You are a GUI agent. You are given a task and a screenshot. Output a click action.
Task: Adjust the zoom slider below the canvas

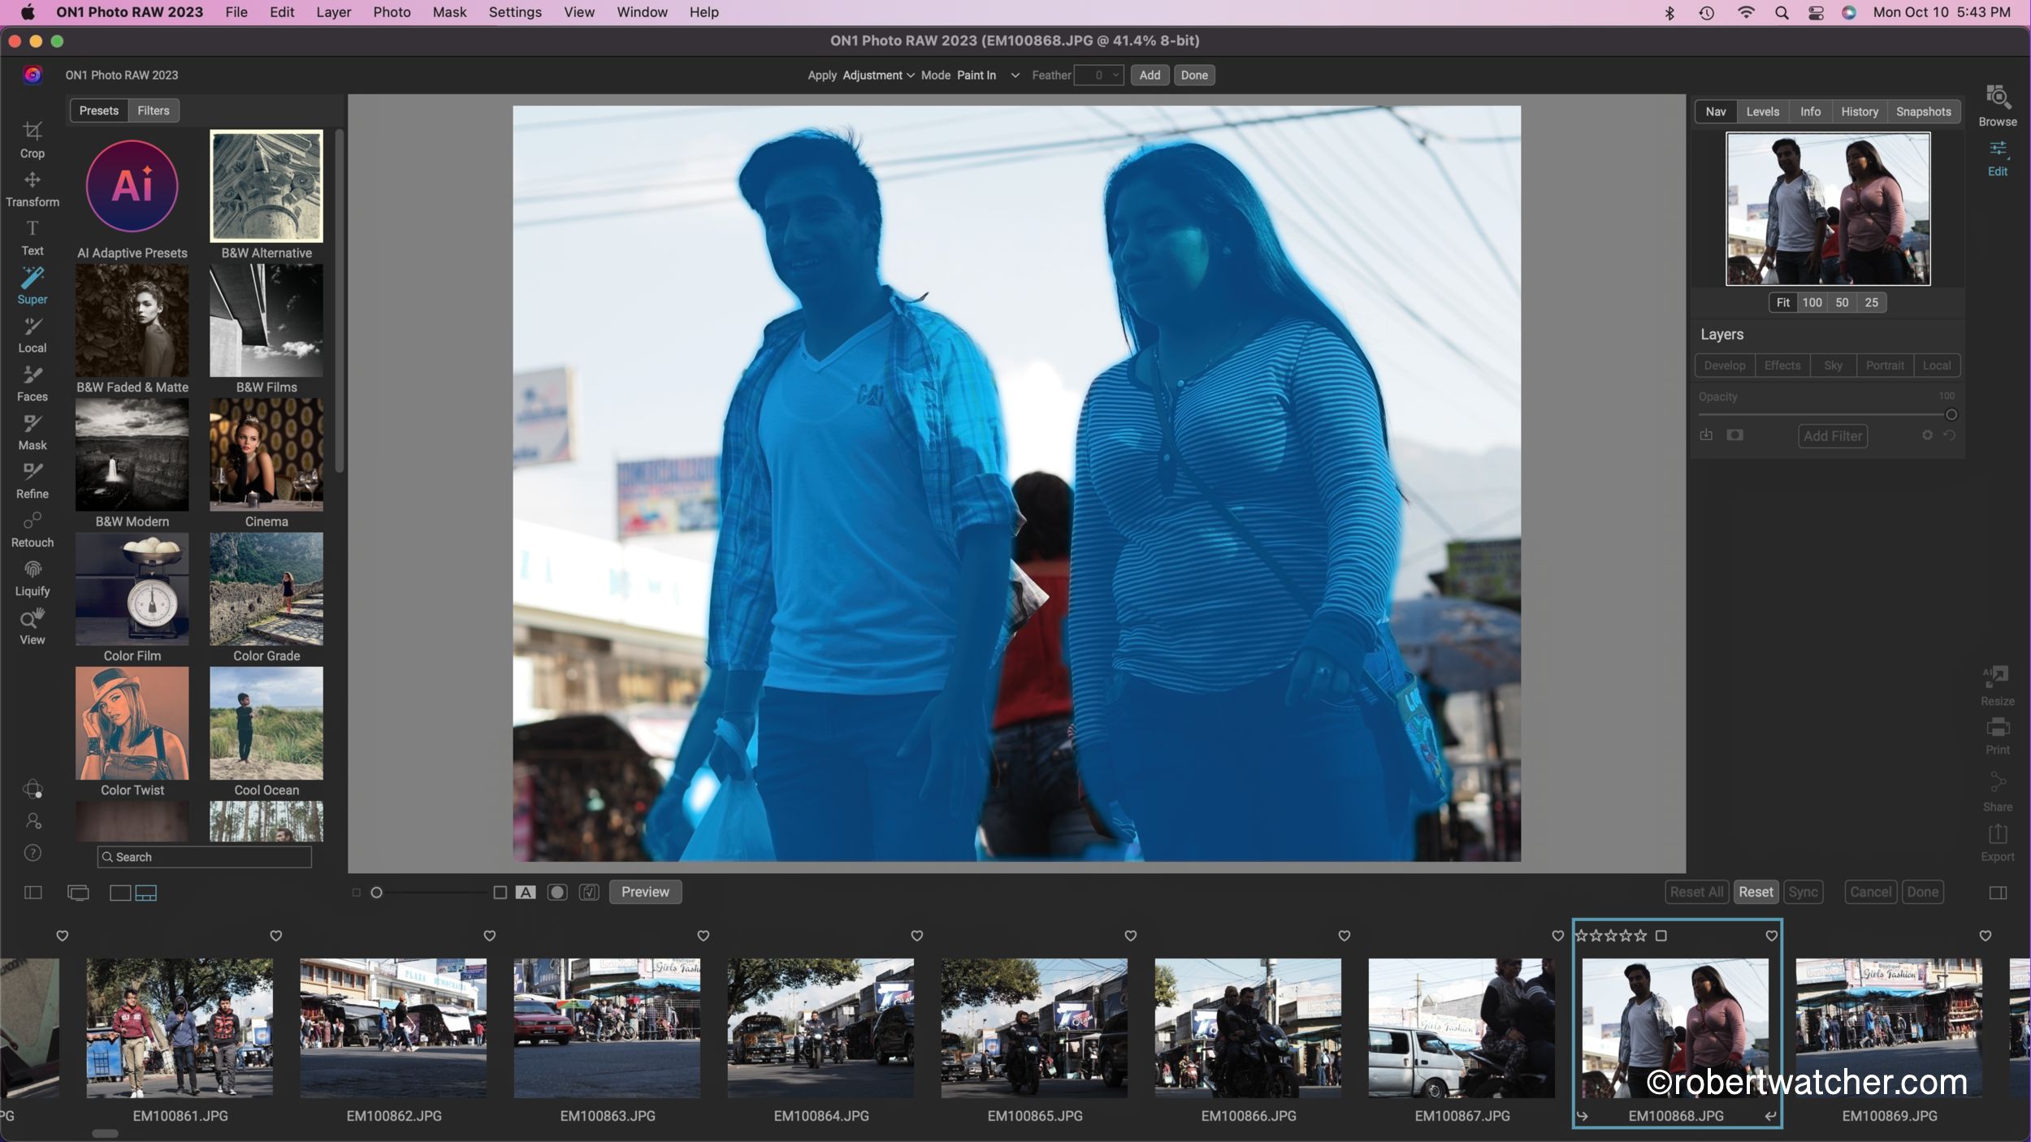click(x=377, y=893)
